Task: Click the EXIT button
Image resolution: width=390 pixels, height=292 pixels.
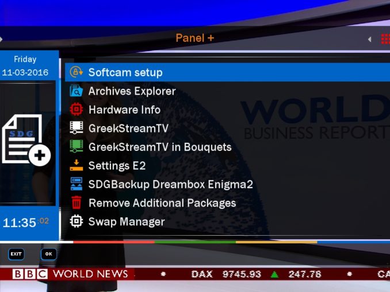Action: tap(16, 254)
